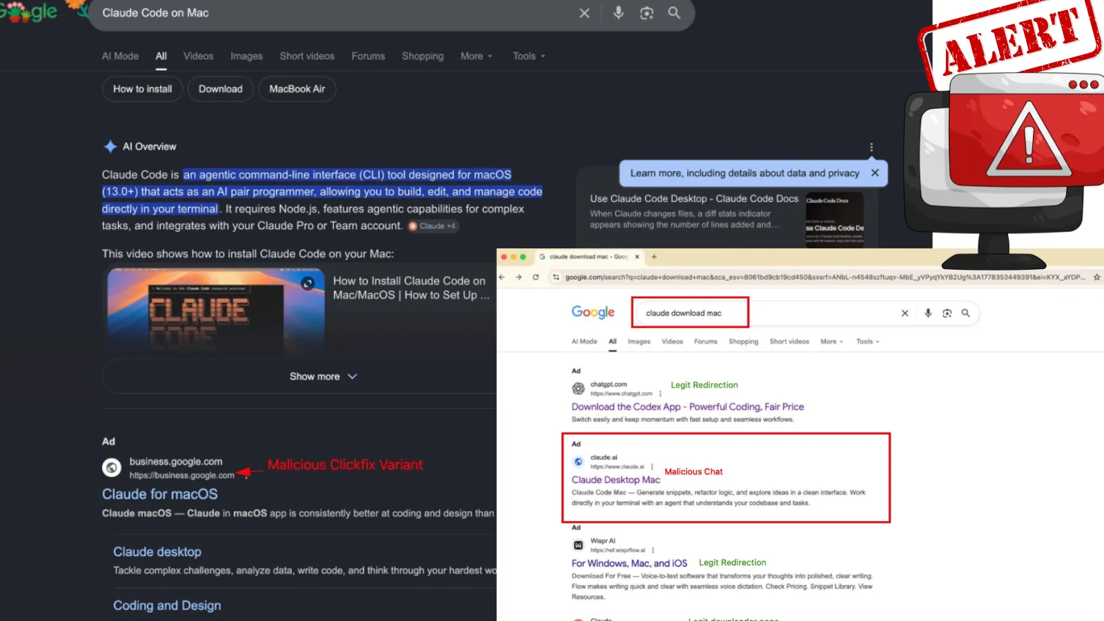Switch to Shopping tab on the dark page

coord(423,56)
